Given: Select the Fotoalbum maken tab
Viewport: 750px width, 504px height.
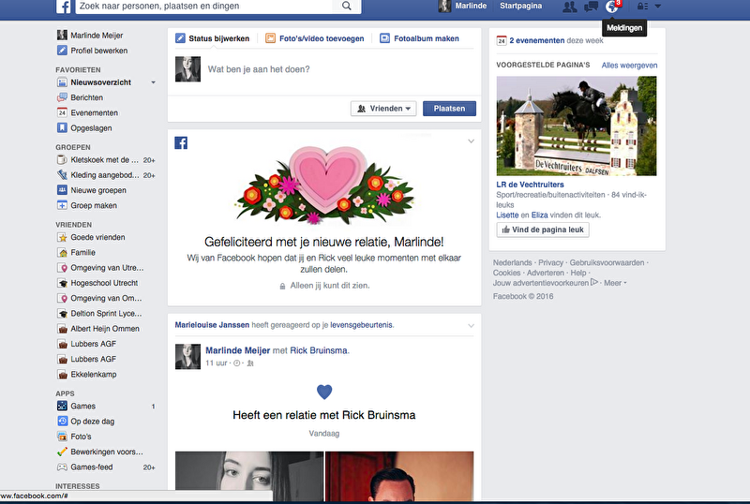Looking at the screenshot, I should [419, 38].
